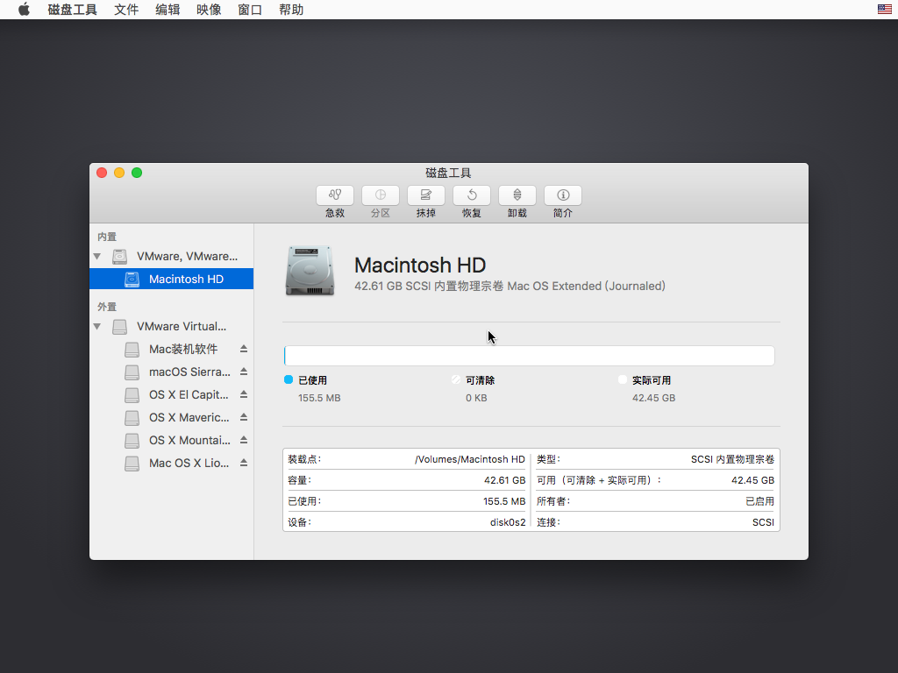The width and height of the screenshot is (898, 673).
Task: Click the VMware Virtual external disk icon
Action: (119, 326)
